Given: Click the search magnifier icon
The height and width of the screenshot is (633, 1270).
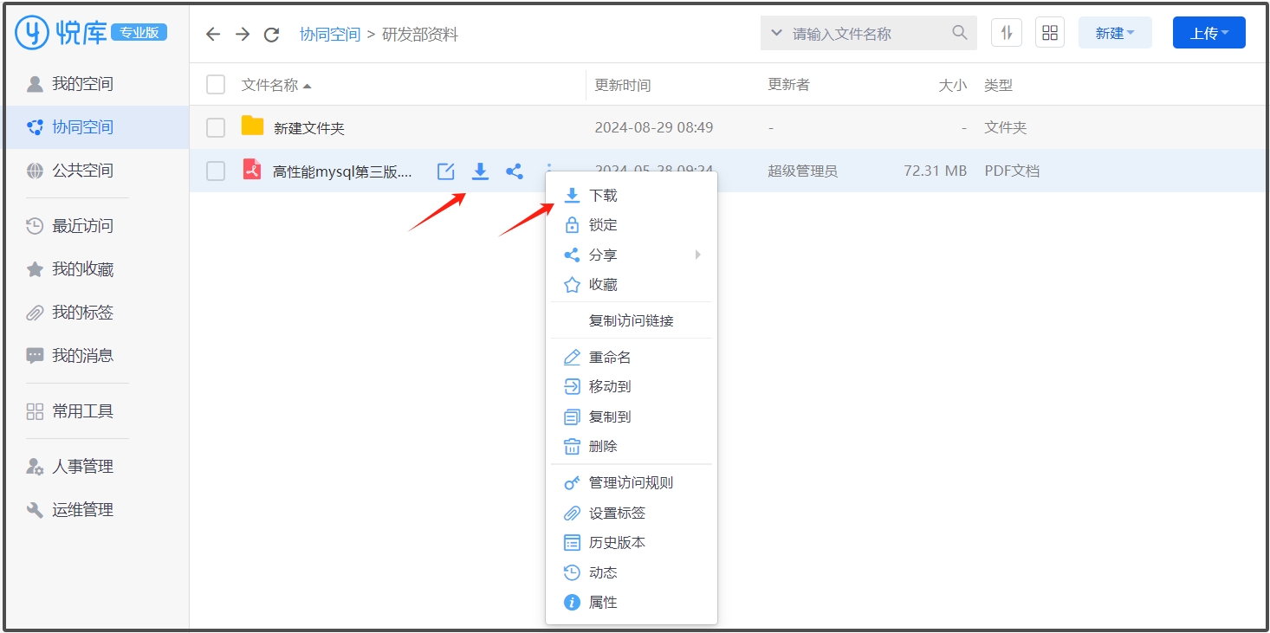Looking at the screenshot, I should click(959, 33).
